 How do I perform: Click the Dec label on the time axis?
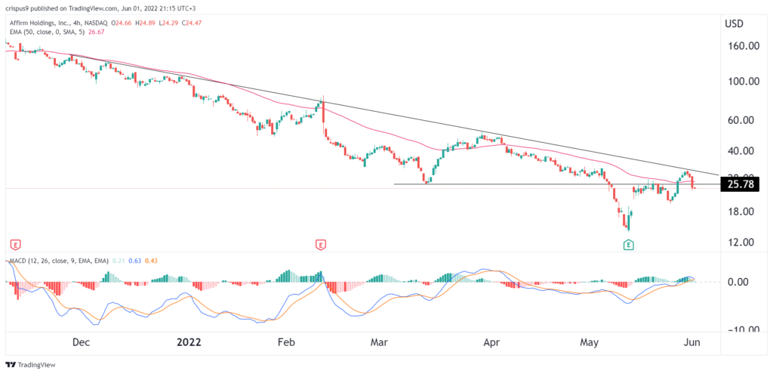tap(82, 342)
